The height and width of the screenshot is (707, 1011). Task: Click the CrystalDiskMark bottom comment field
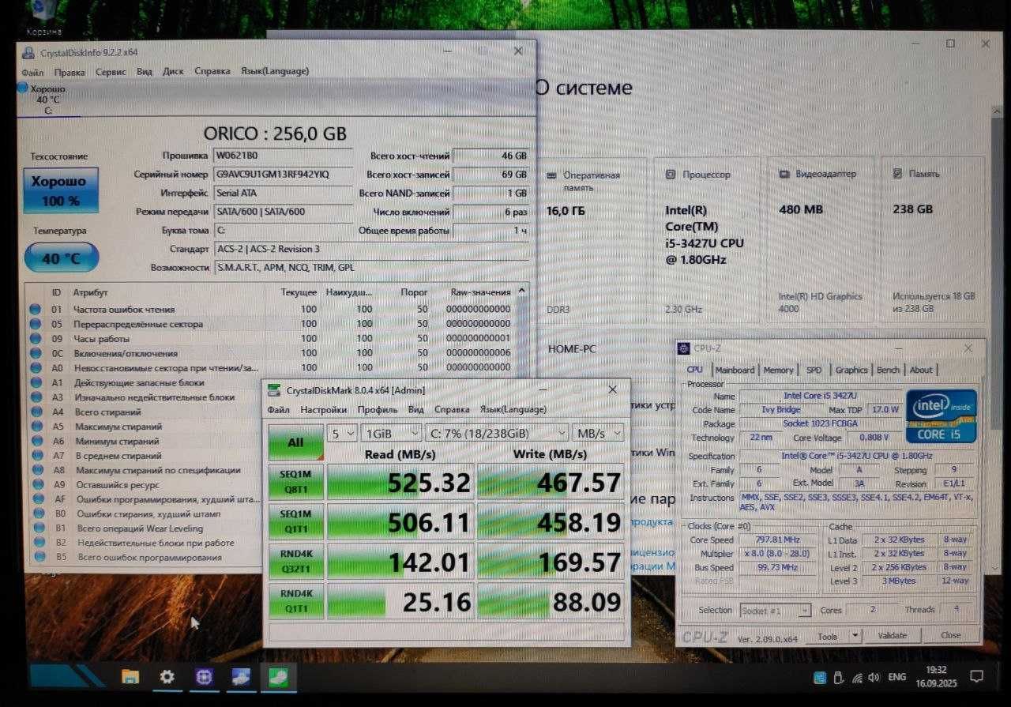tap(446, 632)
